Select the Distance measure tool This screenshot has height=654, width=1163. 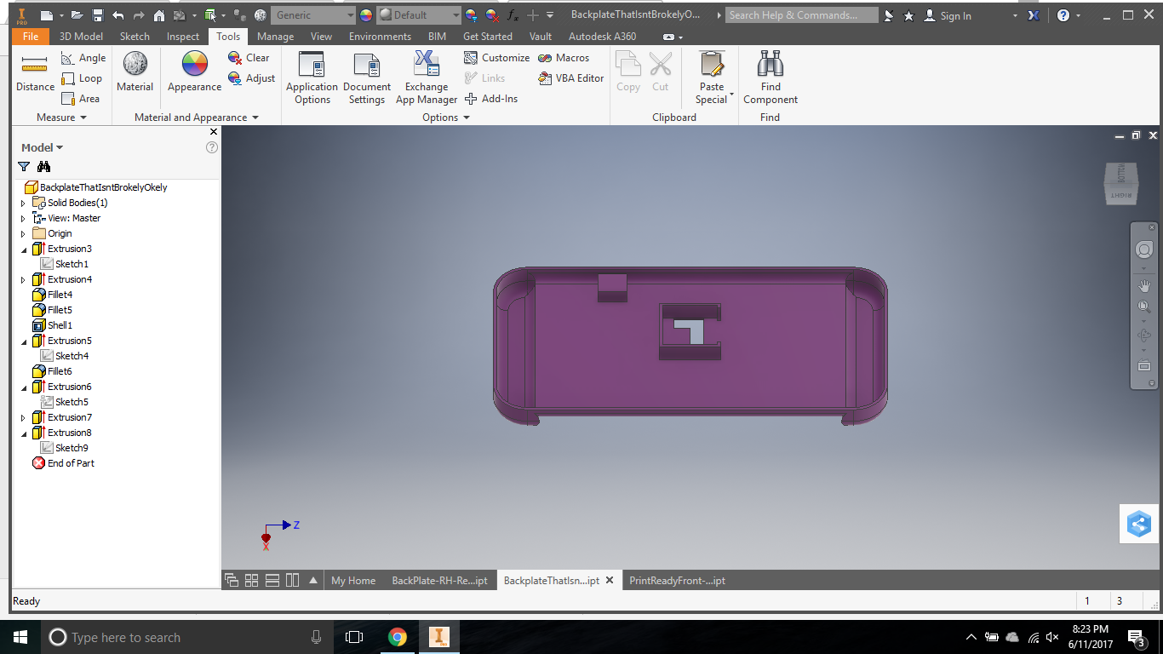point(35,73)
